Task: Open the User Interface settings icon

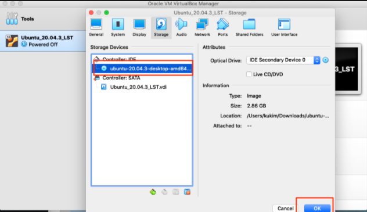Action: coord(284,28)
